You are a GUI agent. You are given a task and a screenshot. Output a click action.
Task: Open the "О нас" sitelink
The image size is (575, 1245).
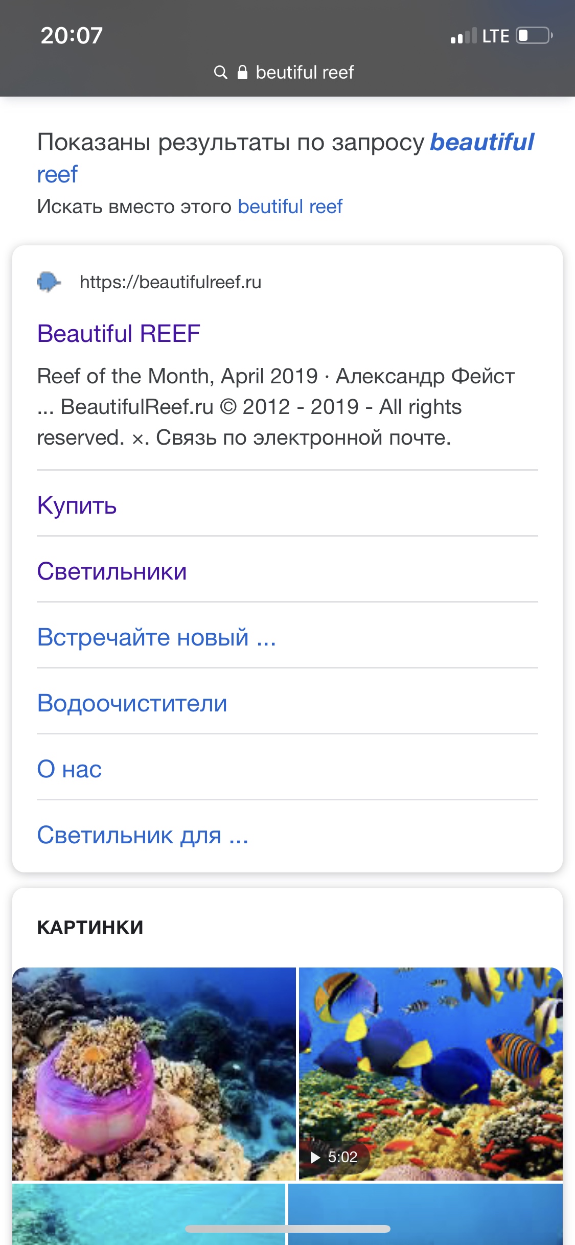[x=70, y=769]
